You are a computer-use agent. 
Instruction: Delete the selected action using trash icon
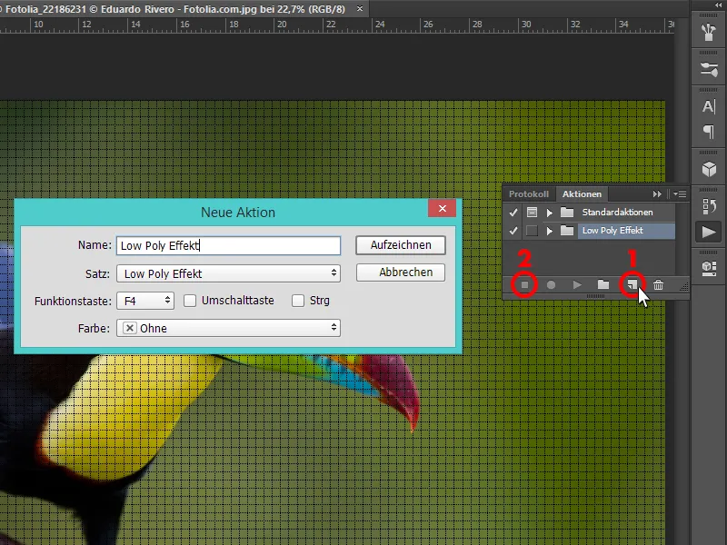(657, 284)
